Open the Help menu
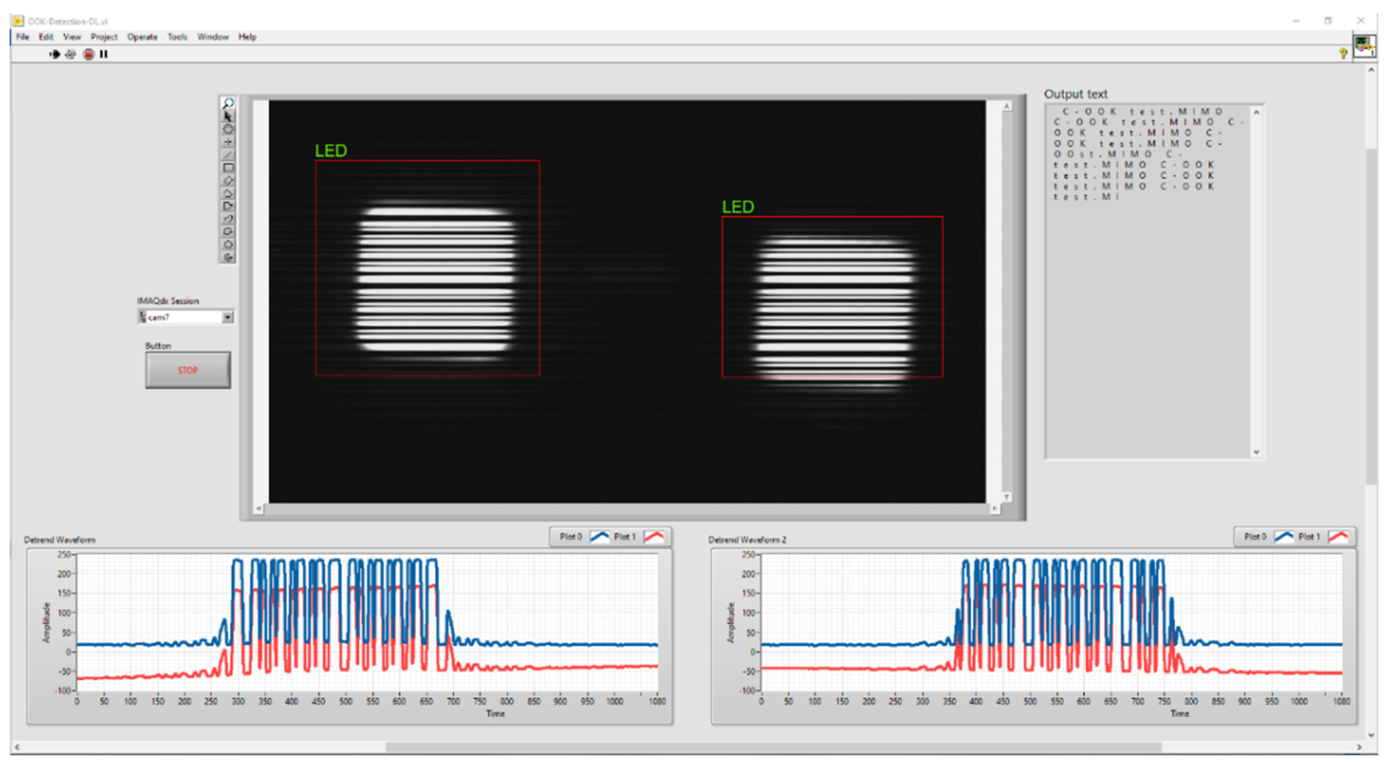This screenshot has height=763, width=1389. pos(247,37)
